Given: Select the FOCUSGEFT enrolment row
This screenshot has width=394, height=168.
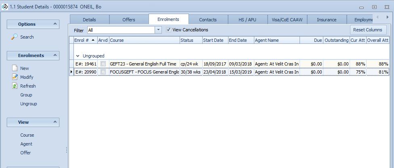Looking at the screenshot, I should click(144, 72).
